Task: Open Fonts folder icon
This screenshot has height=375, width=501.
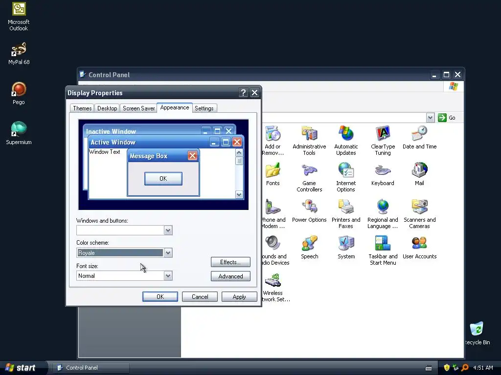Action: 273,174
